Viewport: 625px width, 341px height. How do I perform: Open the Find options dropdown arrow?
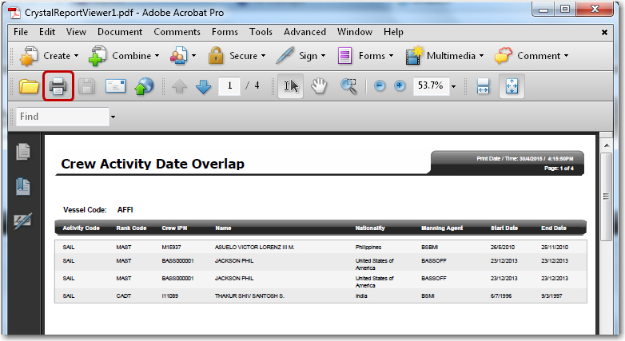coord(113,117)
